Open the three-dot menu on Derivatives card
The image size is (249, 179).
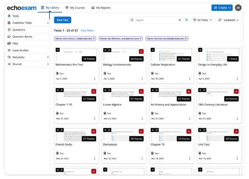pos(142,159)
